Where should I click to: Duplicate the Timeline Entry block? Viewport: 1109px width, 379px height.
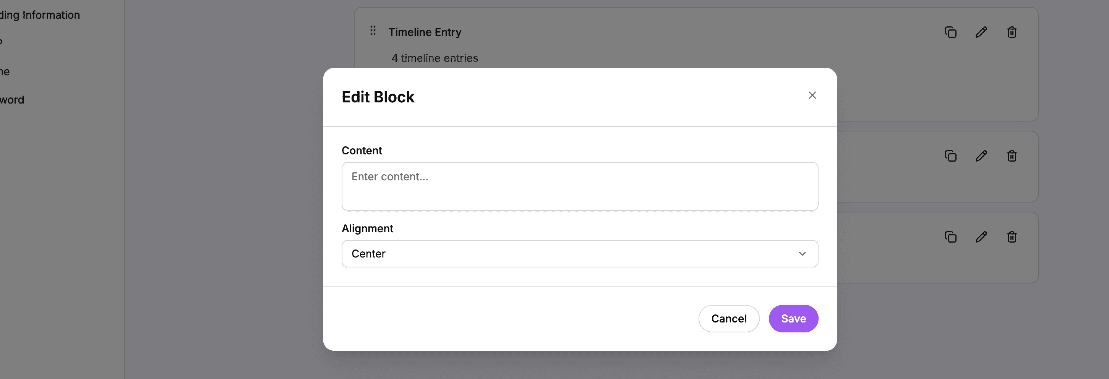point(950,32)
